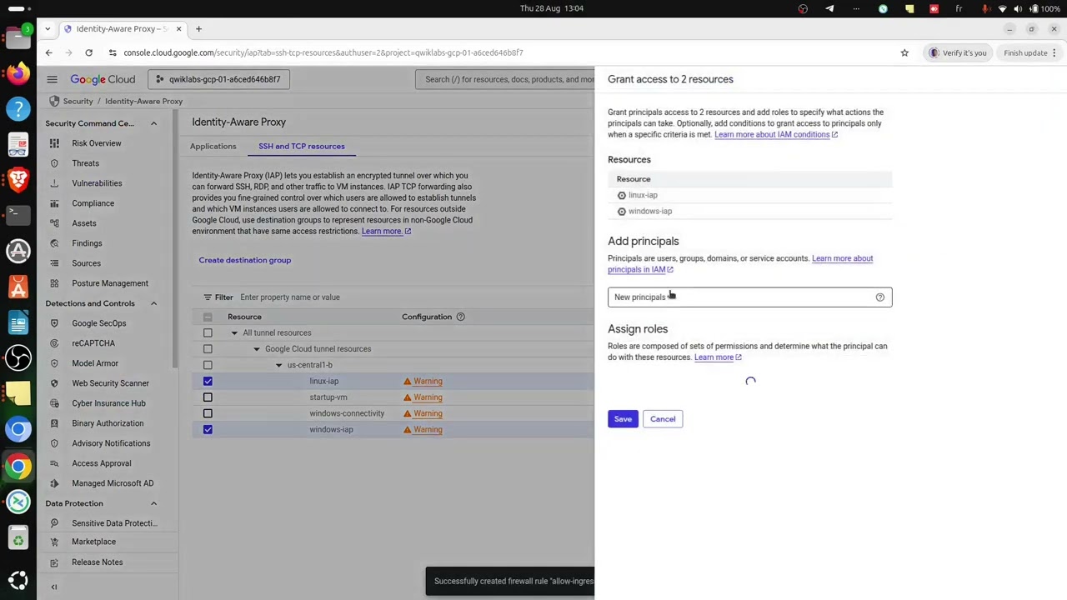Image resolution: width=1067 pixels, height=600 pixels.
Task: Click the Sources sidebar icon
Action: [54, 263]
